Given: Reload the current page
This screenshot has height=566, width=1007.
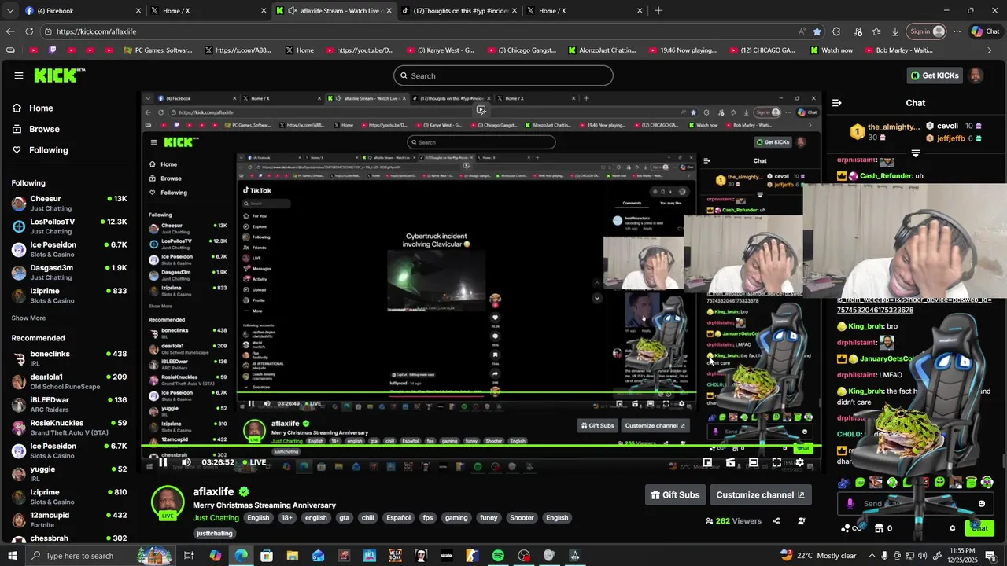Looking at the screenshot, I should (x=29, y=31).
